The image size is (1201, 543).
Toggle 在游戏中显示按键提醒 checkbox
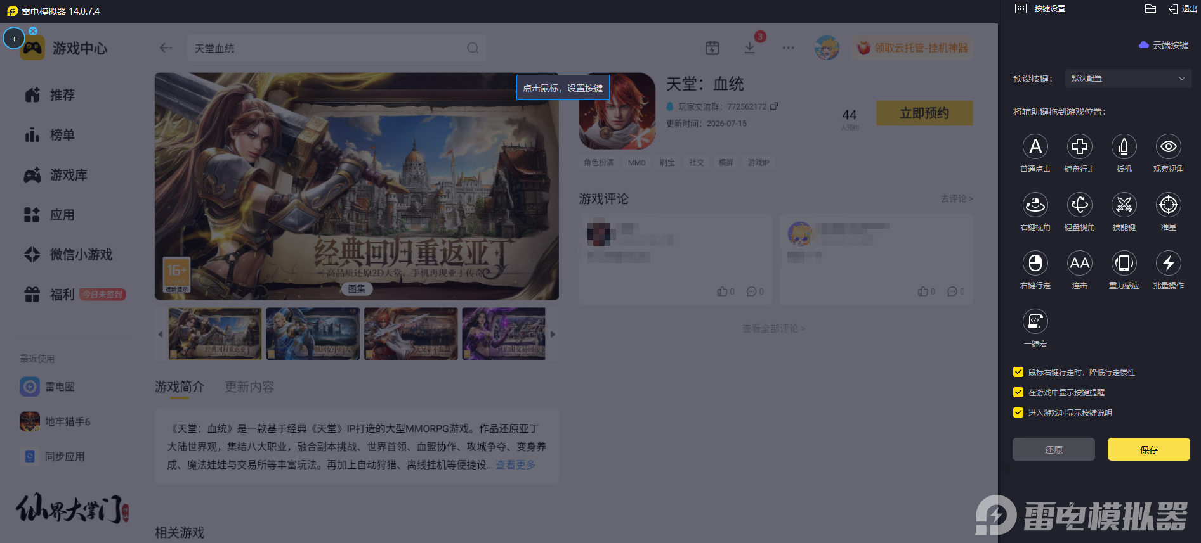[x=1018, y=392]
